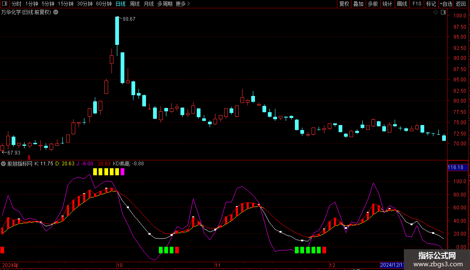
Task: Click the 67.93 low price label
Action: click(14, 153)
